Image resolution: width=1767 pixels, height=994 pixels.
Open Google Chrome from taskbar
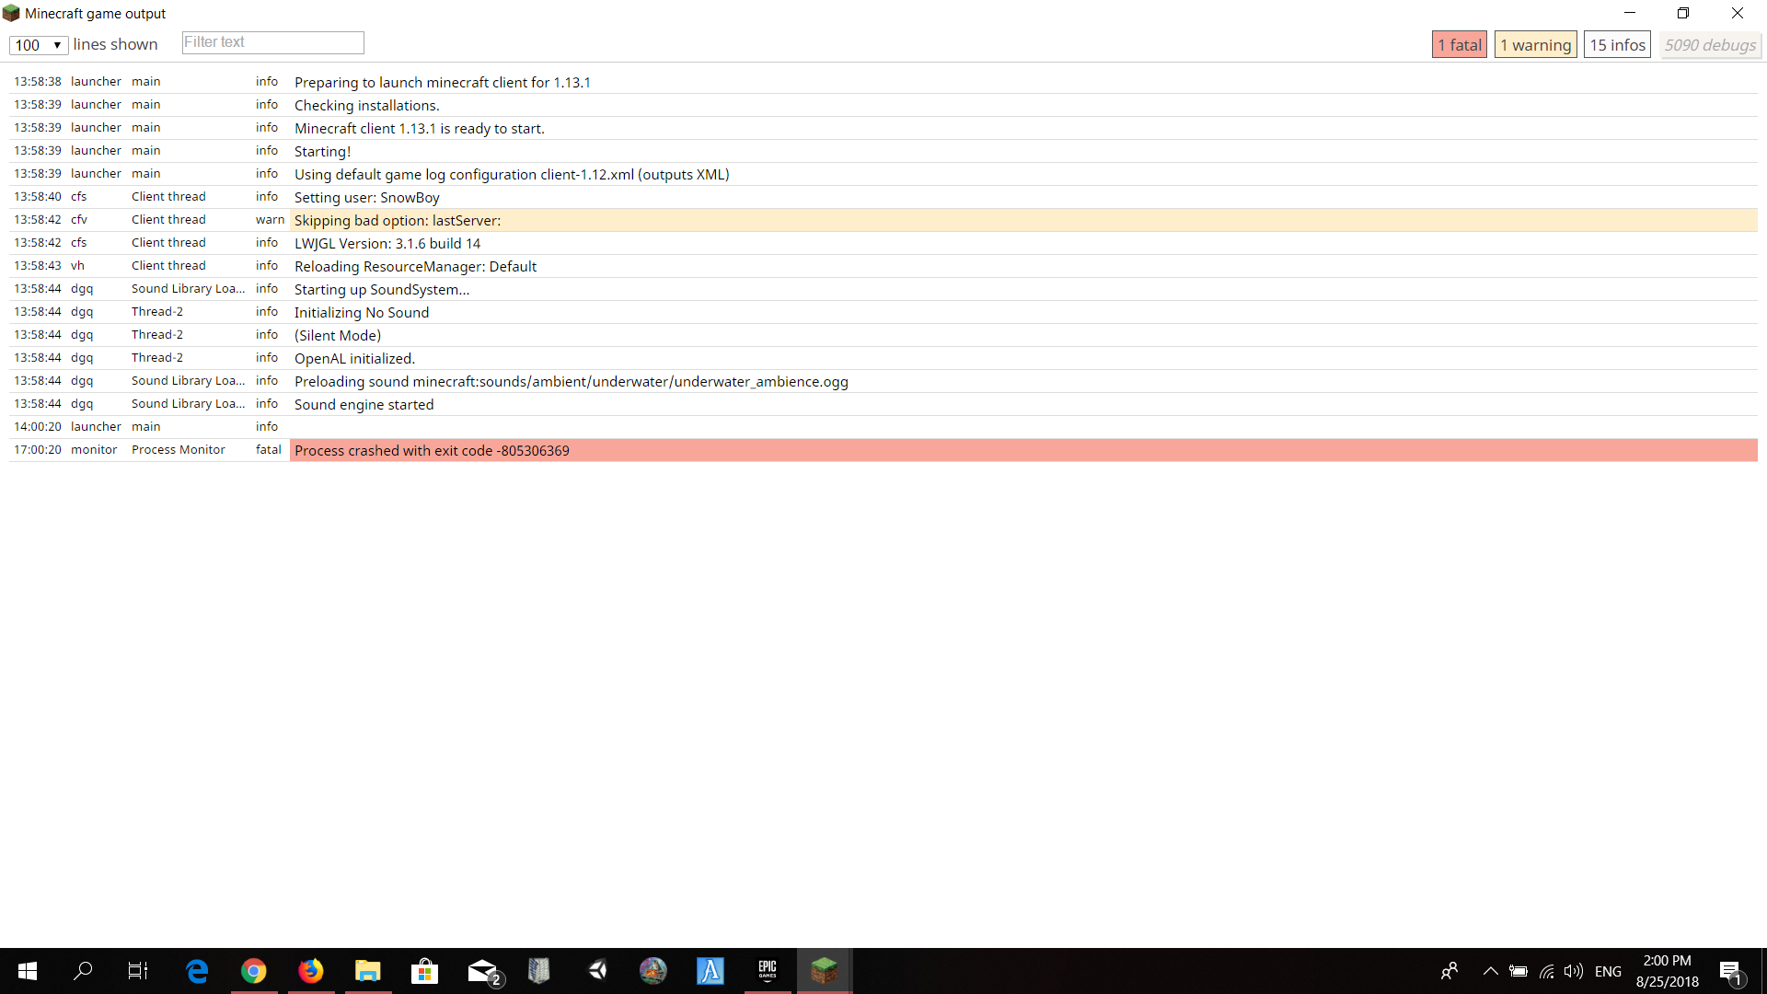pyautogui.click(x=254, y=970)
